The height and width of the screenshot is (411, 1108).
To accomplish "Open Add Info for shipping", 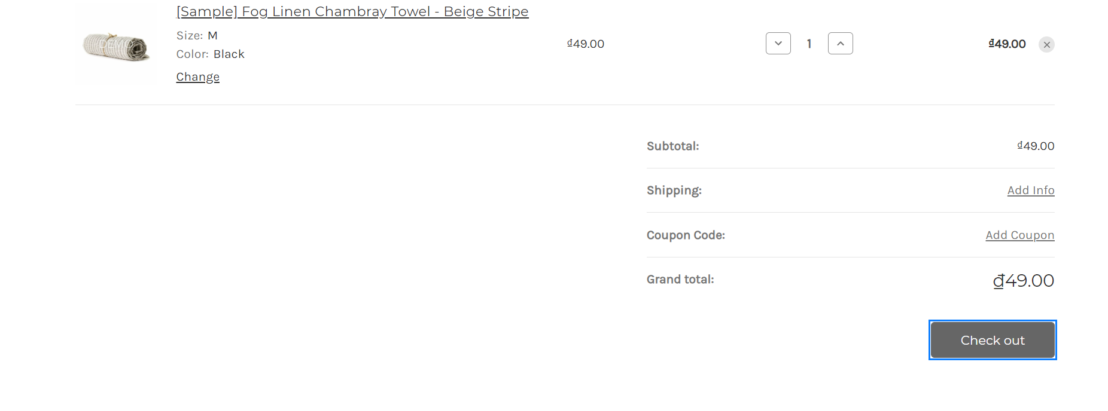I will pyautogui.click(x=1030, y=191).
